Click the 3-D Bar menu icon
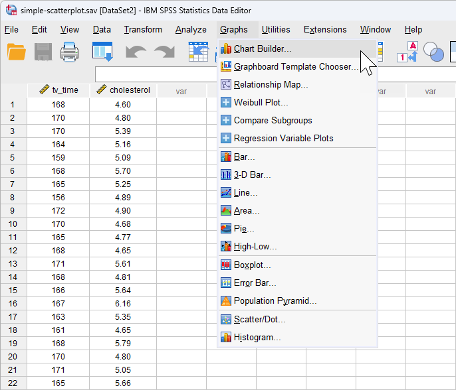Image resolution: width=456 pixels, height=390 pixels. click(x=226, y=174)
